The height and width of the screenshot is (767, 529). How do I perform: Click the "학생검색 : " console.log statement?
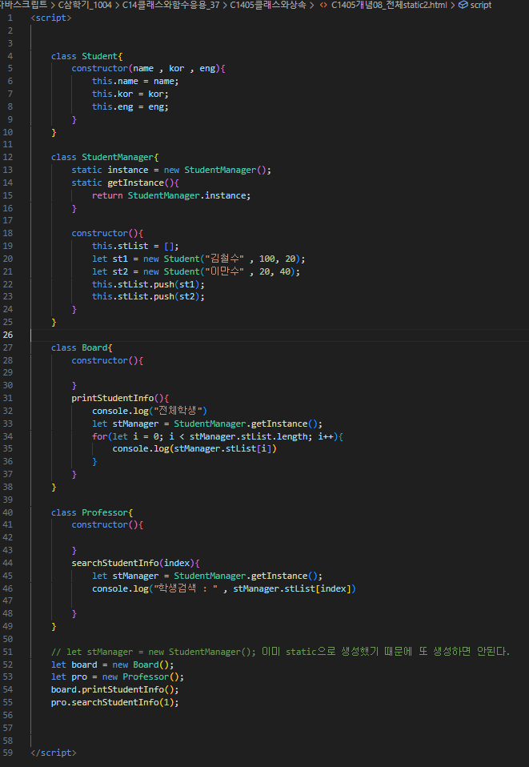(x=224, y=588)
